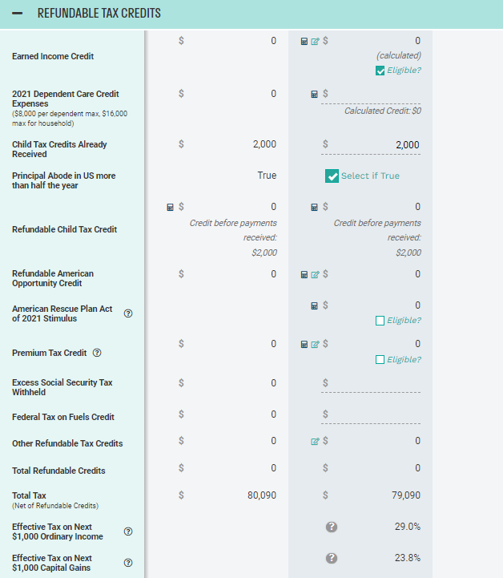Click edit icon for Earned Income Credit
The height and width of the screenshot is (578, 503).
[x=315, y=41]
